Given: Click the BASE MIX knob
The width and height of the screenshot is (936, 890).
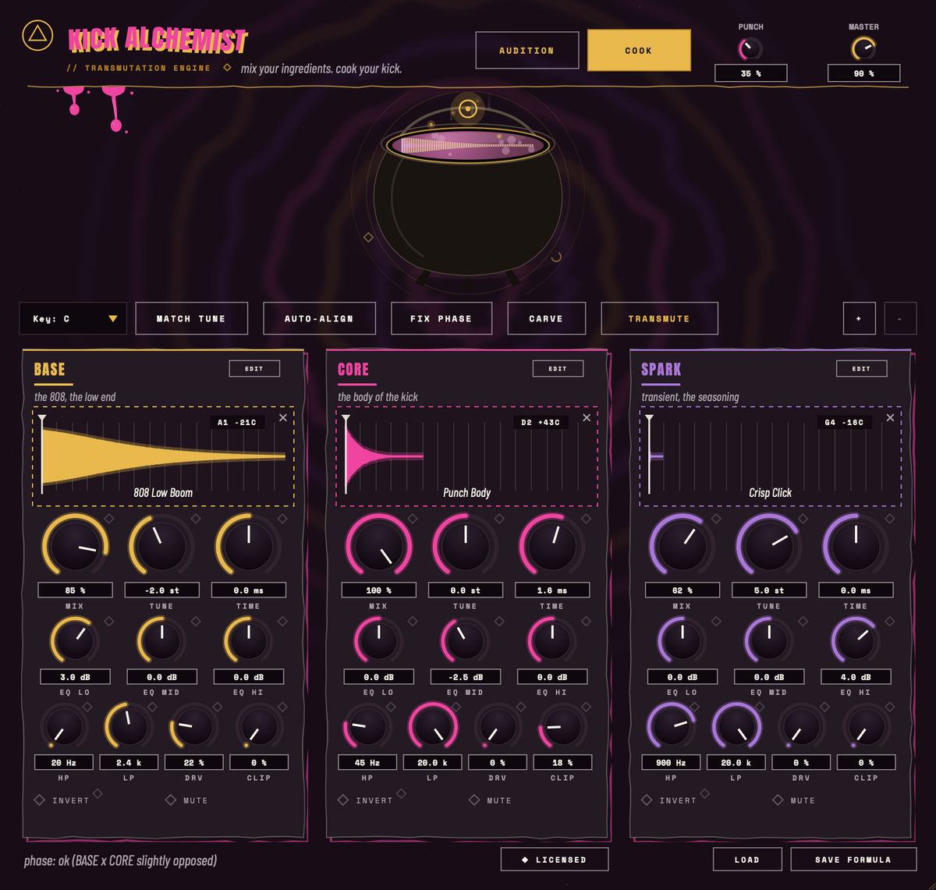Looking at the screenshot, I should (75, 546).
